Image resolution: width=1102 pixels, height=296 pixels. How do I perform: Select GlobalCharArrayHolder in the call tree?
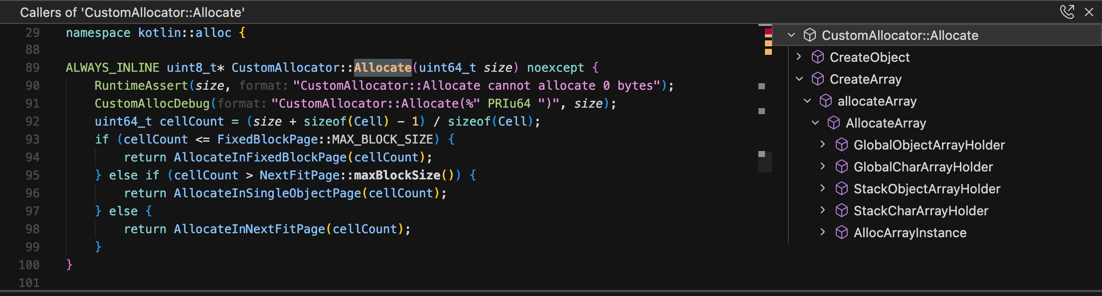click(x=923, y=167)
